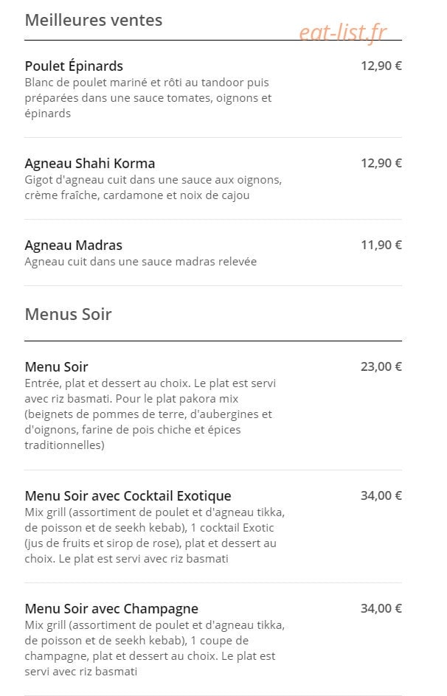
Task: Select the Agneau Madras dish title
Action: [x=73, y=245]
